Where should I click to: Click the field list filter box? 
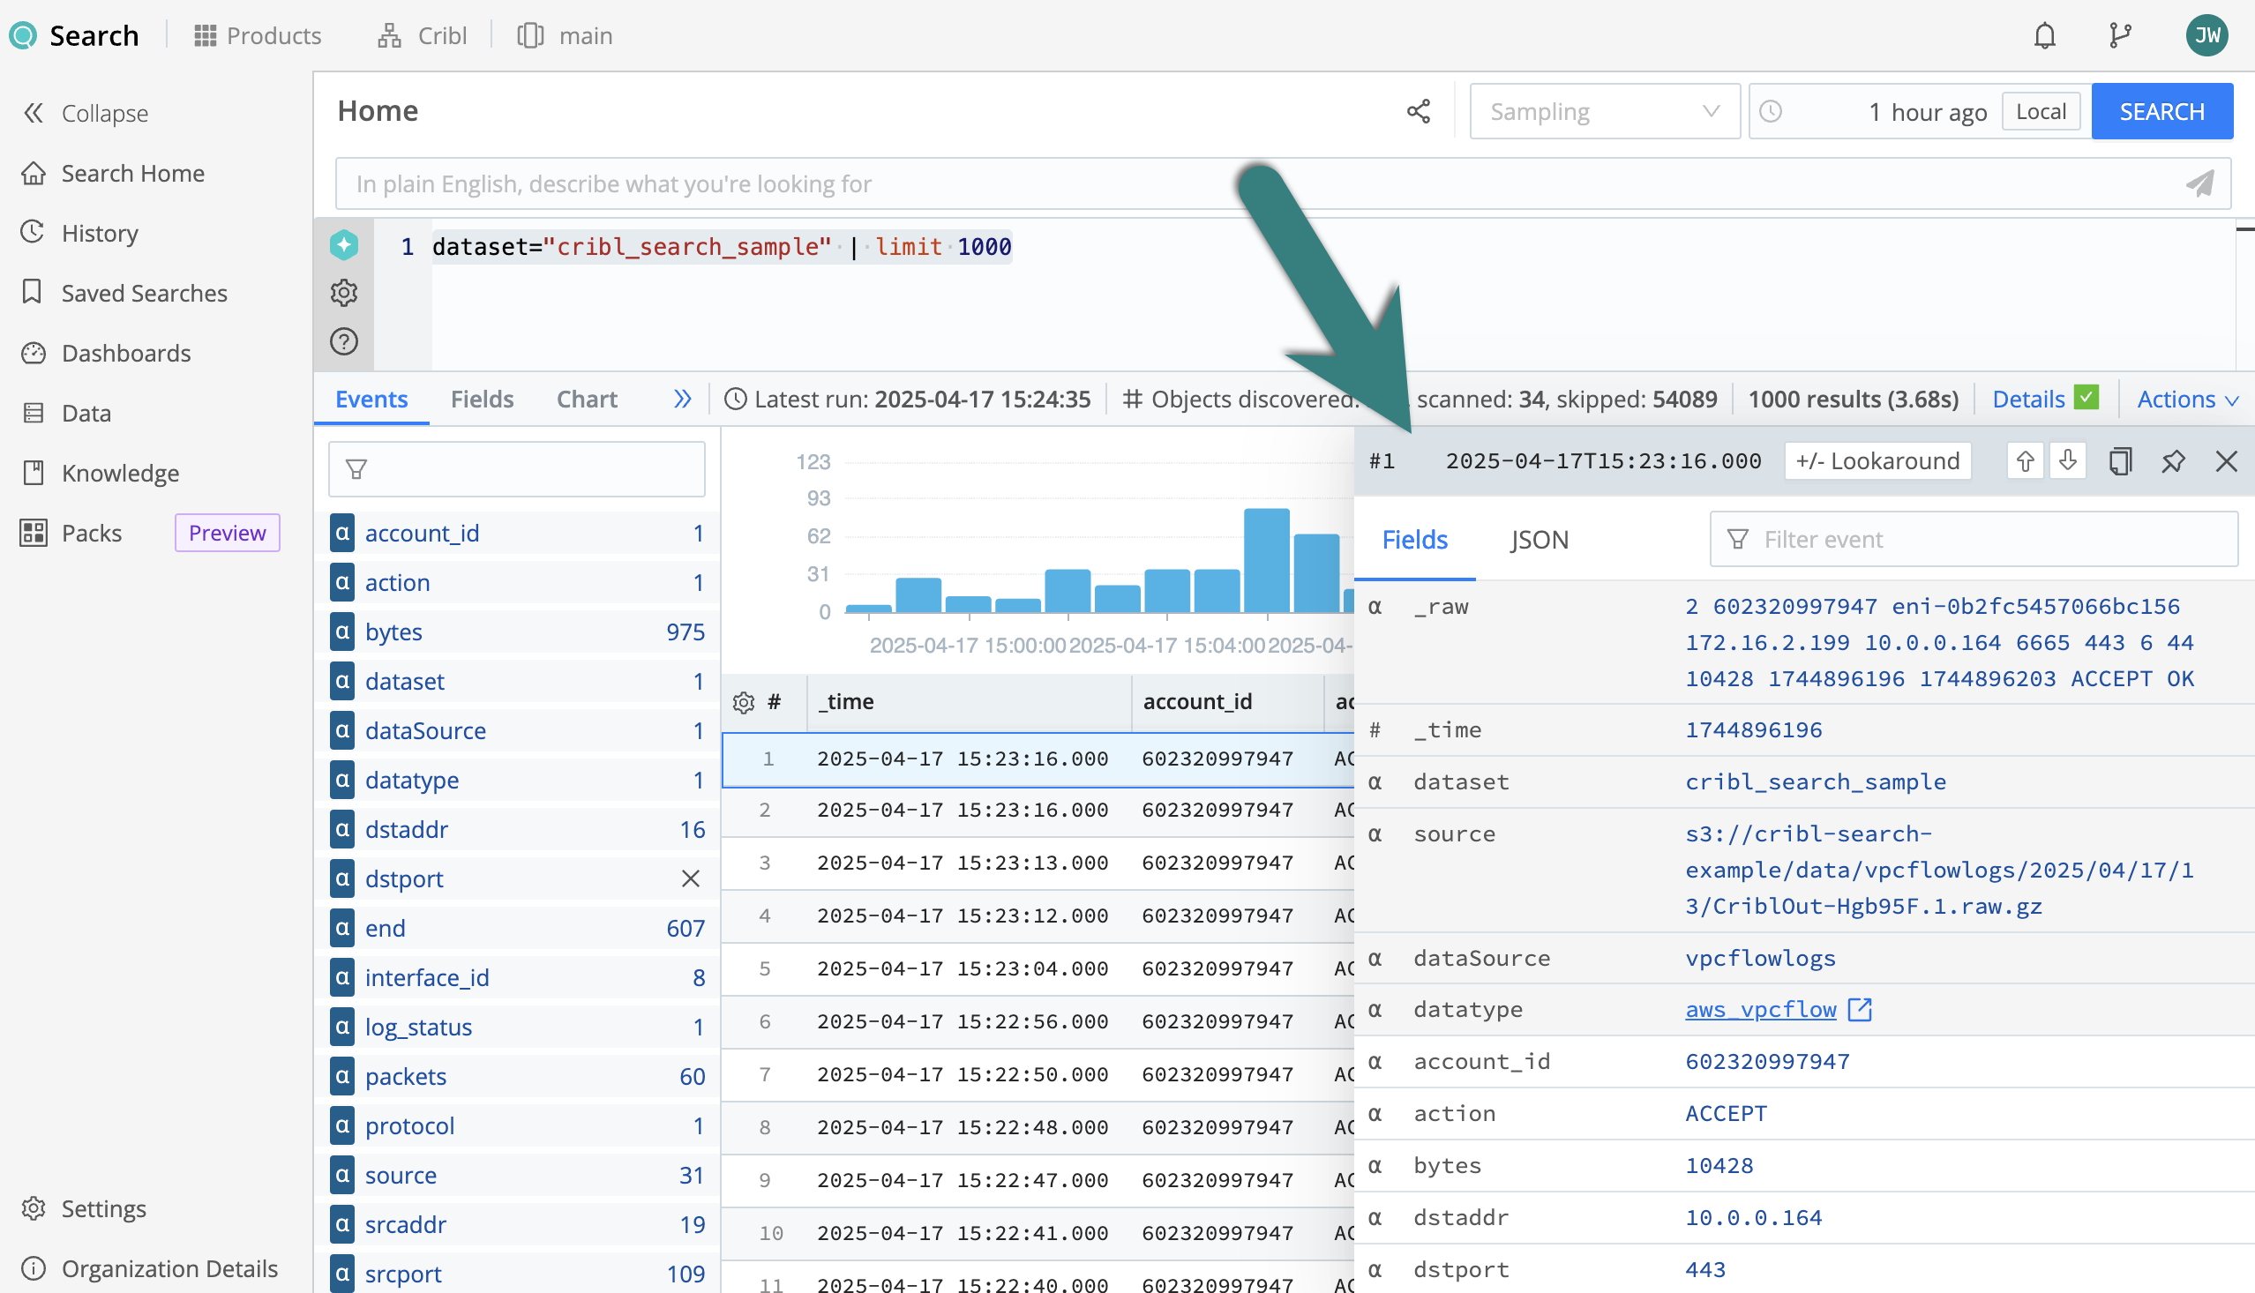517,469
